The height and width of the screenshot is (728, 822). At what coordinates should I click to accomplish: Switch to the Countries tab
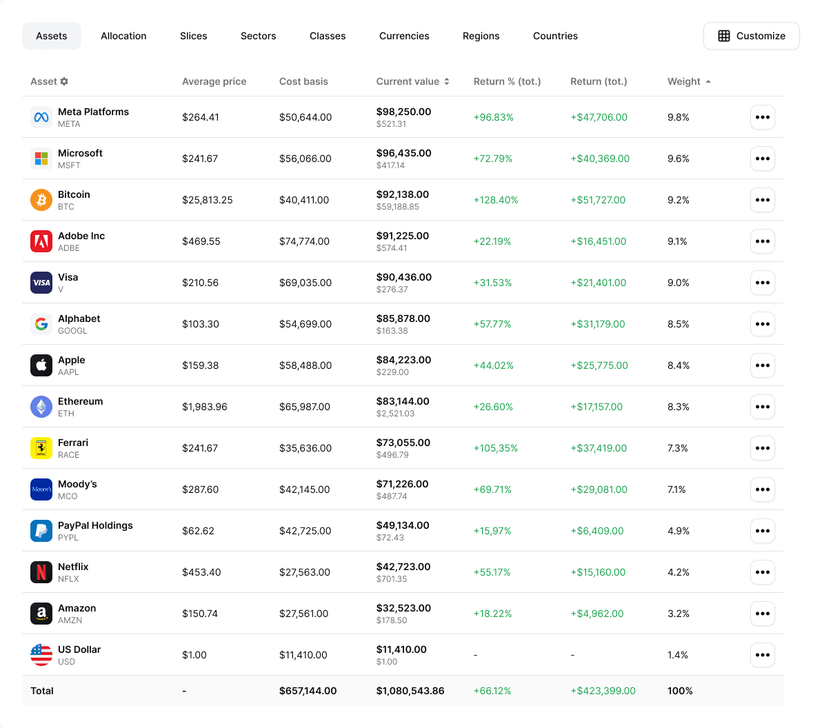click(556, 36)
